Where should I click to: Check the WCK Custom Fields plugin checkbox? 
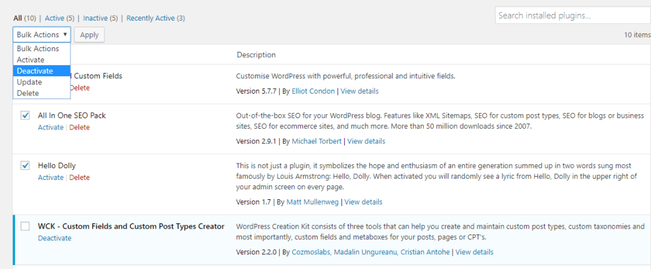point(25,226)
